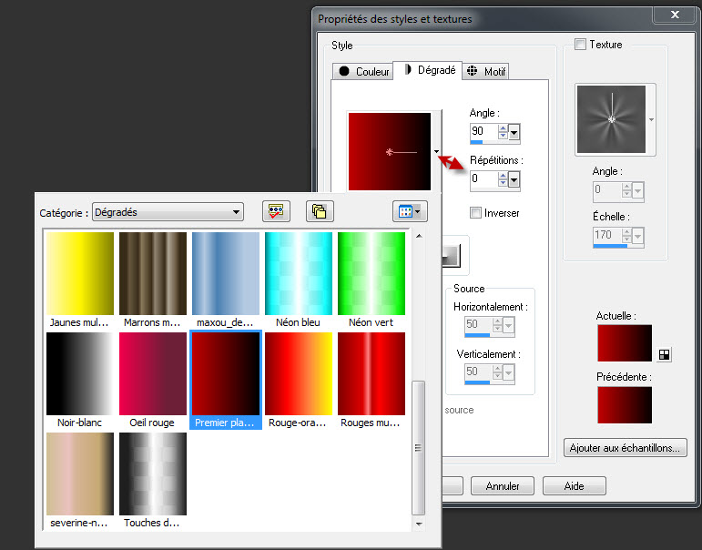The height and width of the screenshot is (550, 702).
Task: Click the file locations icon with stacked folders
Action: coord(320,211)
